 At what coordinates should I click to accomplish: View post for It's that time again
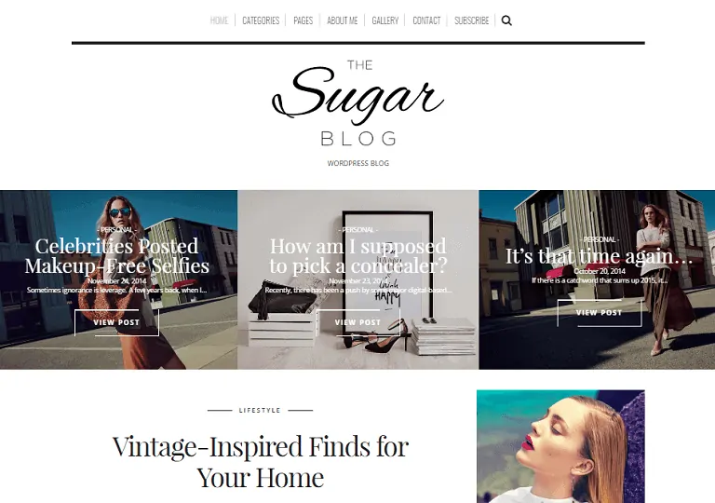[x=600, y=313]
